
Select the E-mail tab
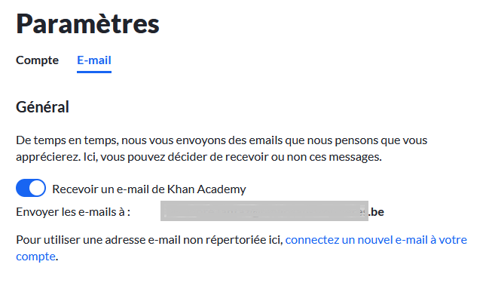point(94,60)
